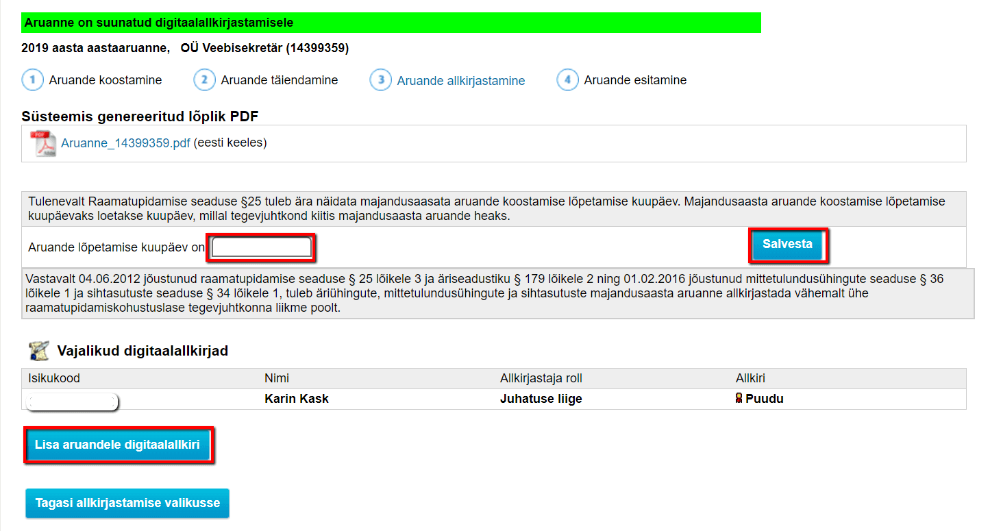Click step 1 circle icon
The image size is (990, 531).
click(x=32, y=80)
